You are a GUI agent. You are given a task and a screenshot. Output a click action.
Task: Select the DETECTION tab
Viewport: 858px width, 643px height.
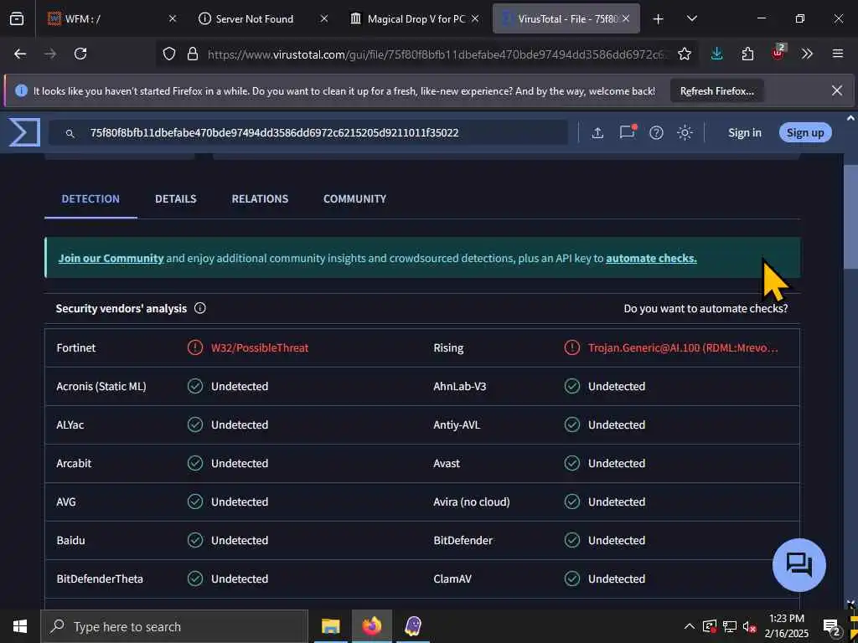pyautogui.click(x=90, y=198)
